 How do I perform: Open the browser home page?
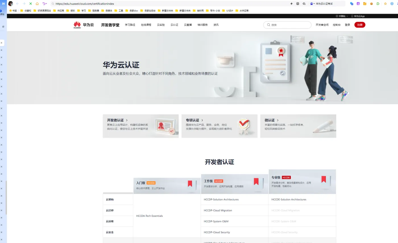coord(37,4)
